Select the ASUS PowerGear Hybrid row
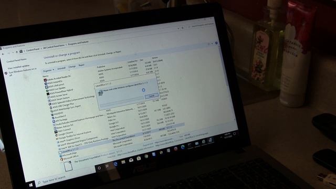The height and width of the screenshot is (189, 336). coord(60,92)
